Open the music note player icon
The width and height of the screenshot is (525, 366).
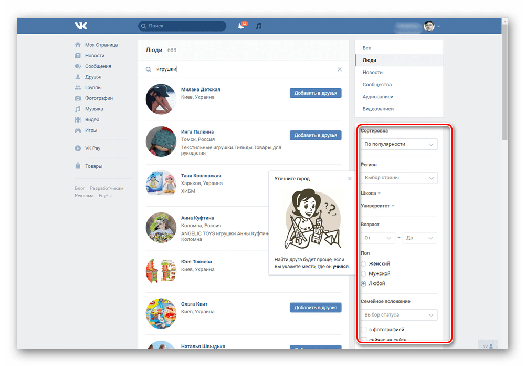point(258,26)
